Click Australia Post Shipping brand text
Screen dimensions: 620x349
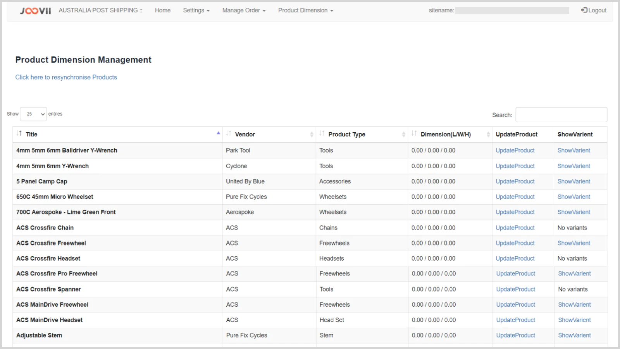click(x=100, y=10)
